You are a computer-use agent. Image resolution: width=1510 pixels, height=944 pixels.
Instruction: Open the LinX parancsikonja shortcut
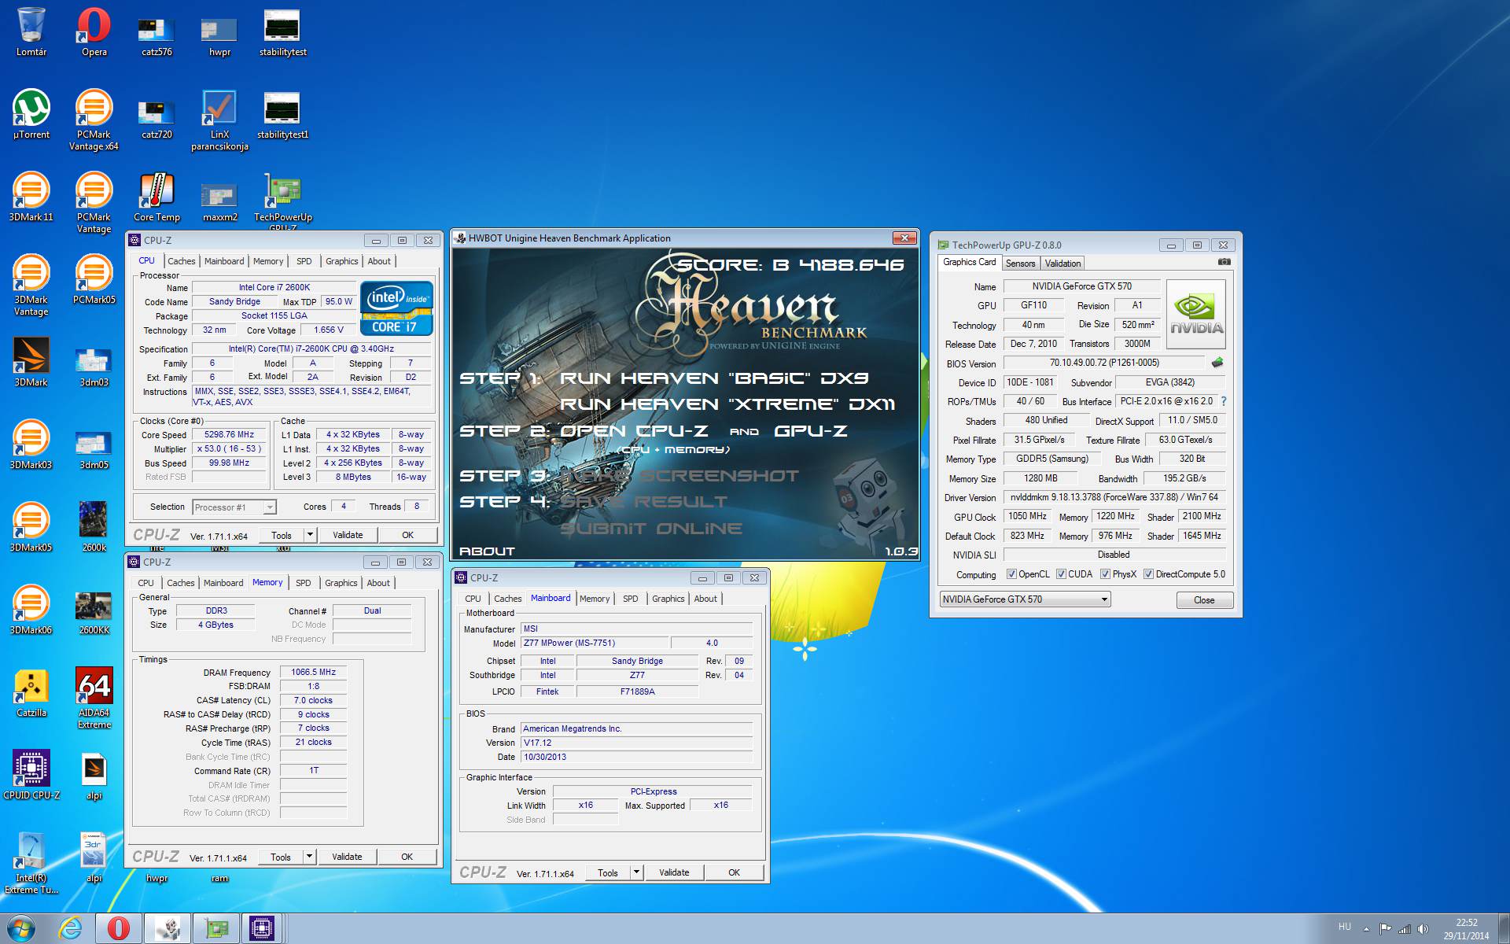point(219,120)
